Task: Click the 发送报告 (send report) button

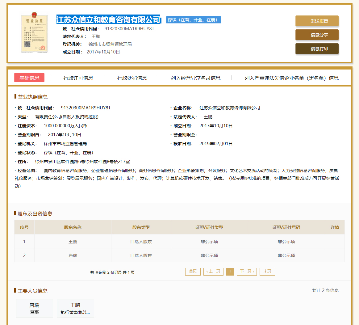Action: [317, 21]
